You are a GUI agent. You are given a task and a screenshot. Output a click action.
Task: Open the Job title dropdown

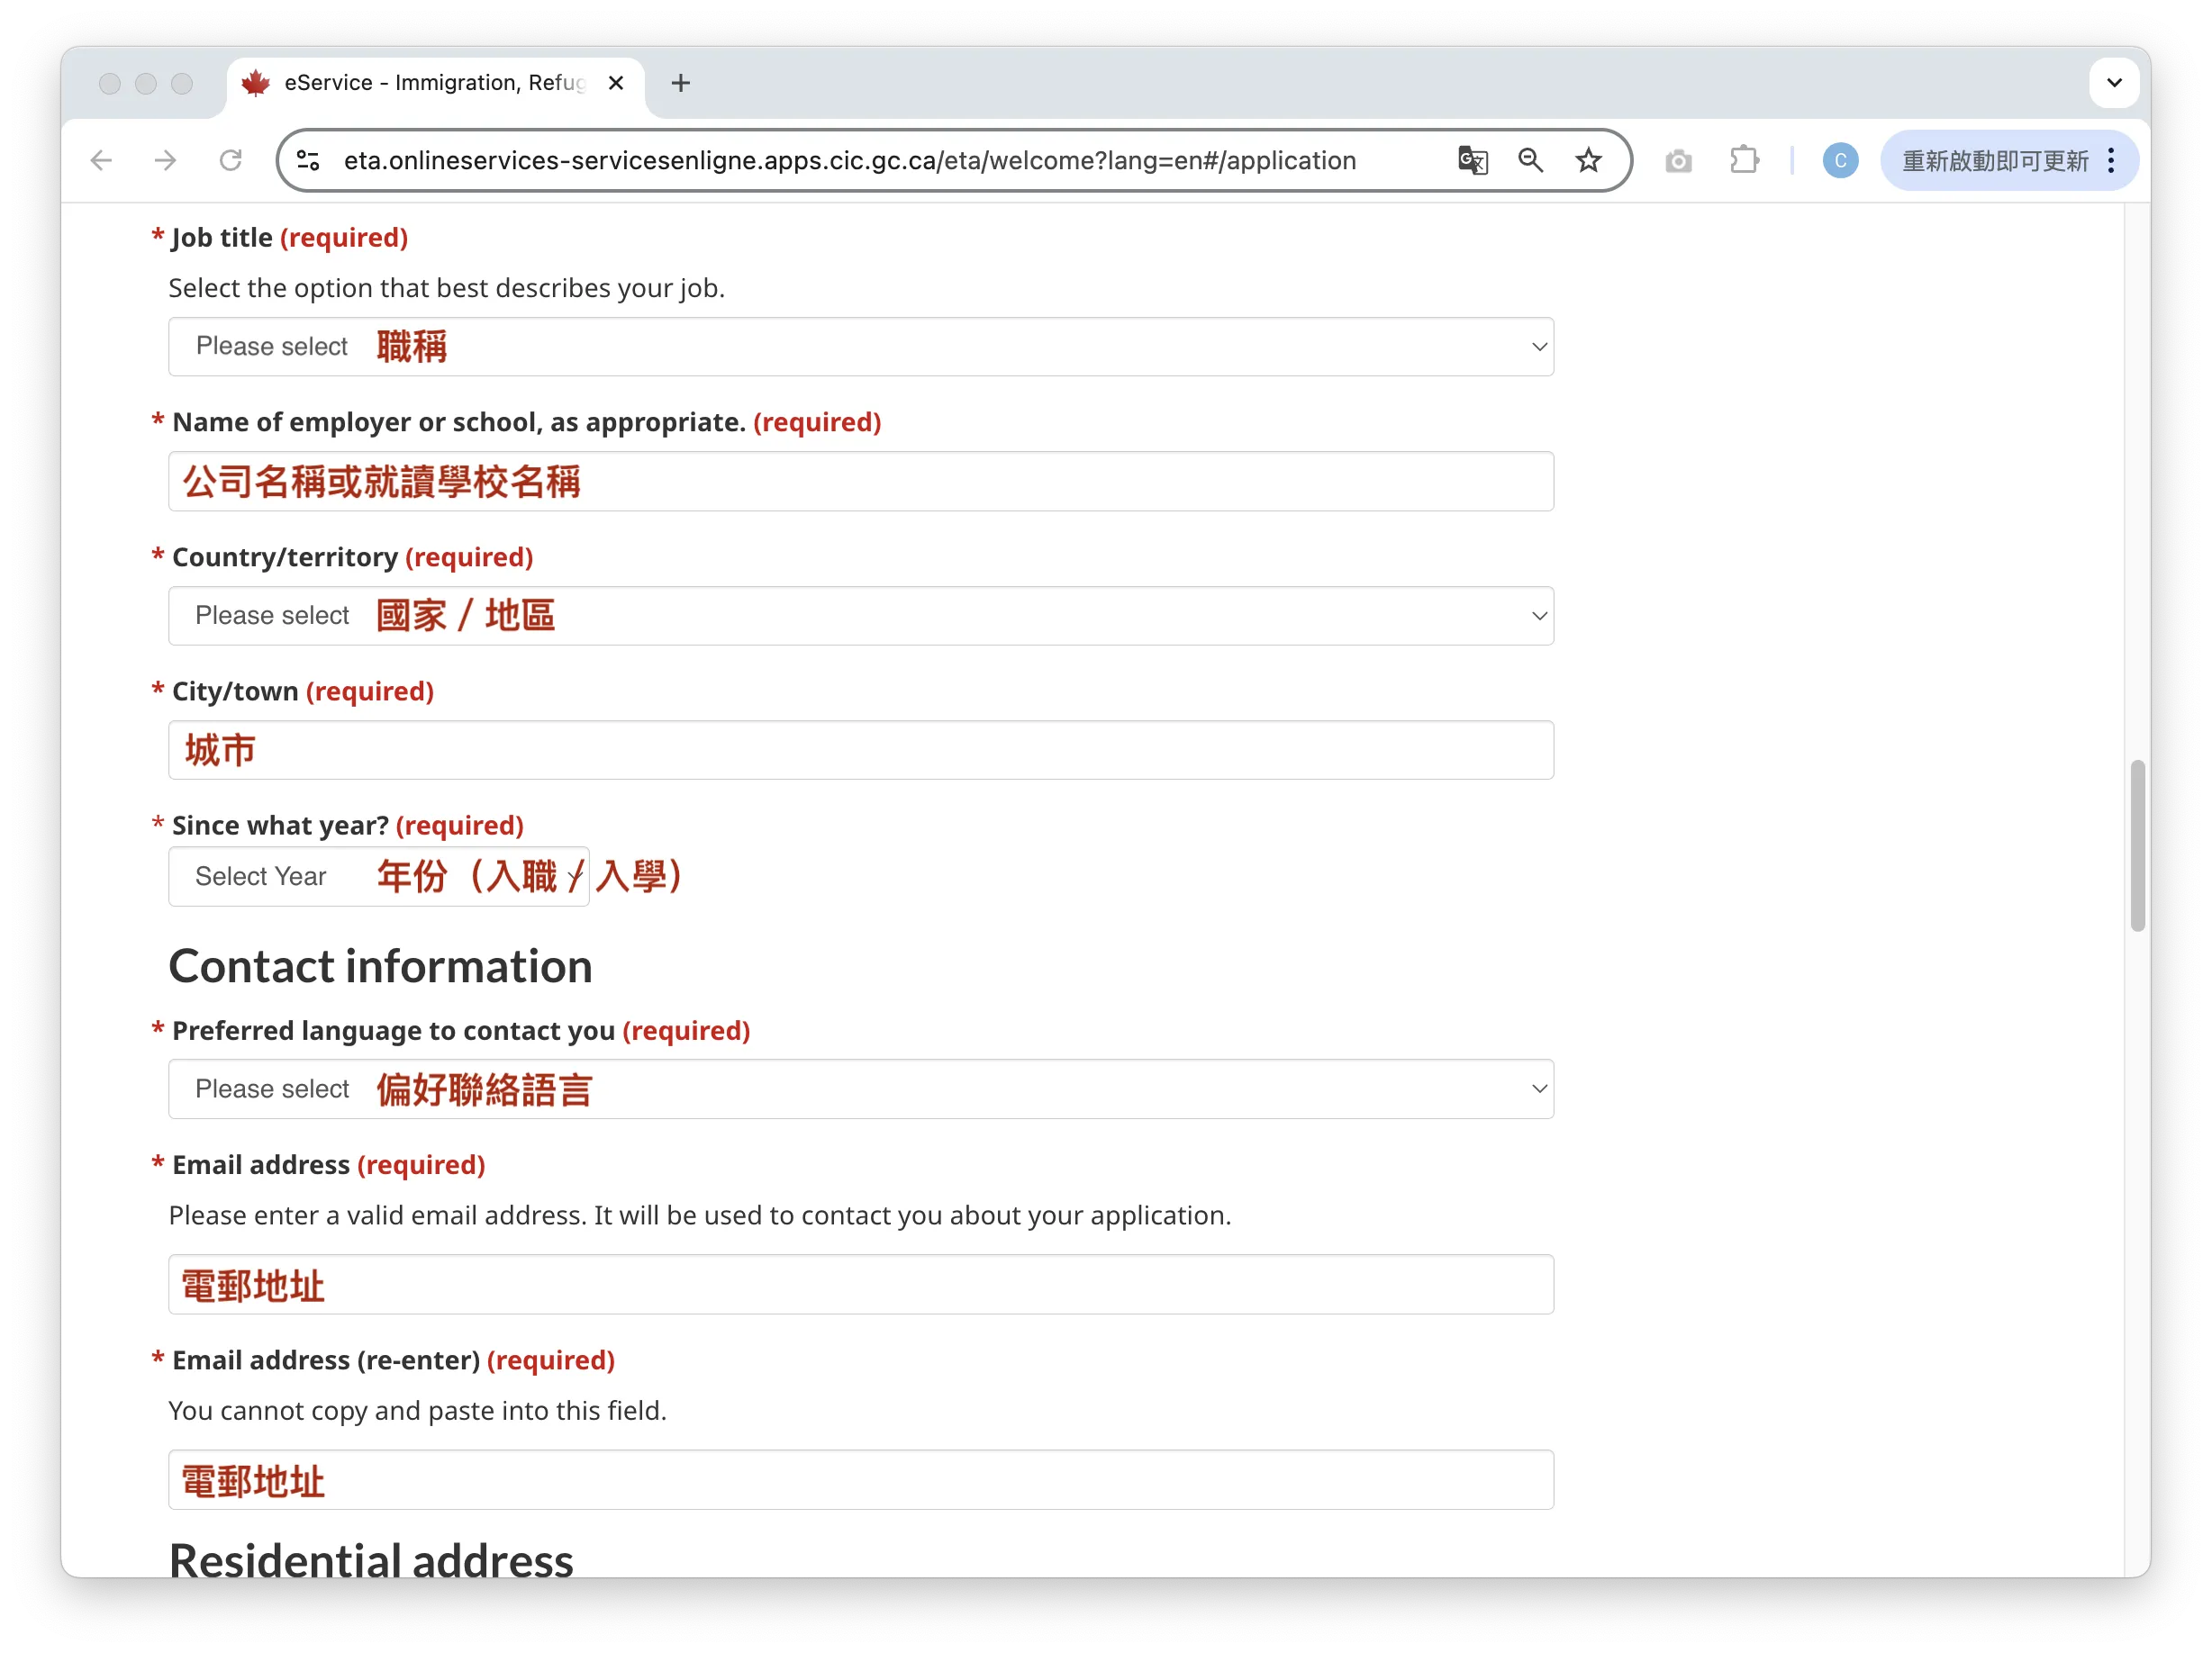pyautogui.click(x=861, y=347)
